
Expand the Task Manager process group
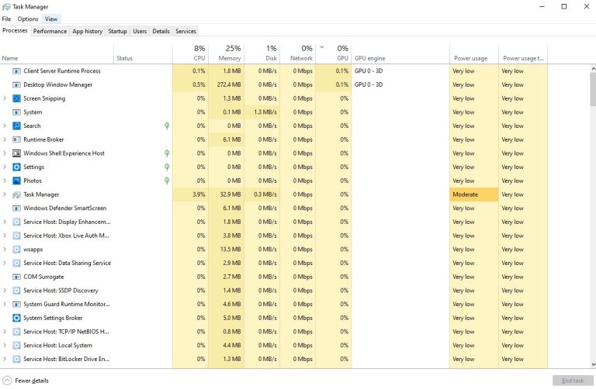click(x=5, y=194)
